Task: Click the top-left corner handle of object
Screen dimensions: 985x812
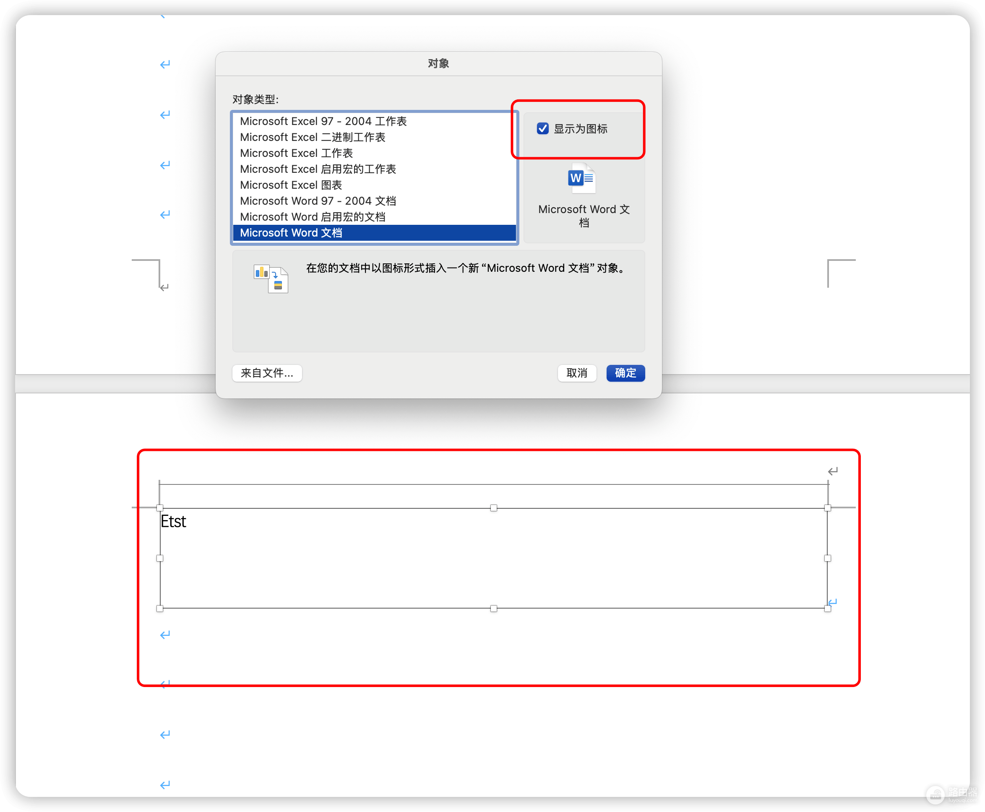Action: (x=159, y=507)
